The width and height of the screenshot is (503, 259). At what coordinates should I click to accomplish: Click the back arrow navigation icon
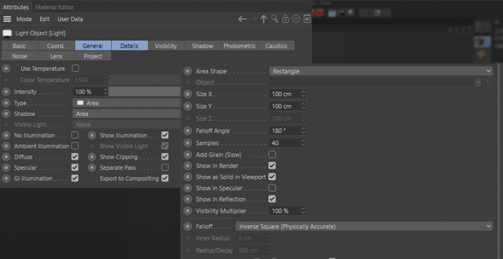point(242,19)
